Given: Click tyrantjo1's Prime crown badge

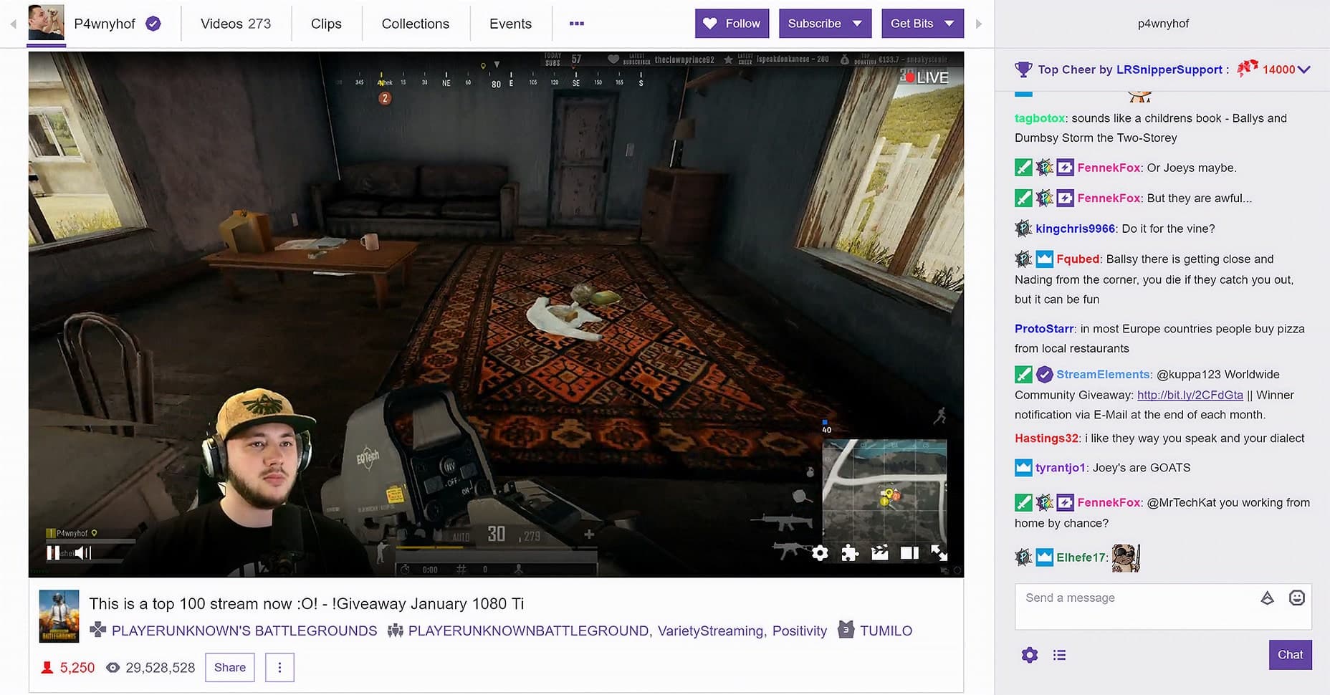Looking at the screenshot, I should point(1023,468).
